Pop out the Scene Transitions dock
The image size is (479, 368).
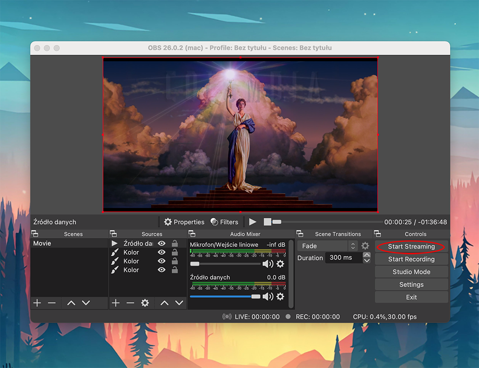[x=300, y=234]
